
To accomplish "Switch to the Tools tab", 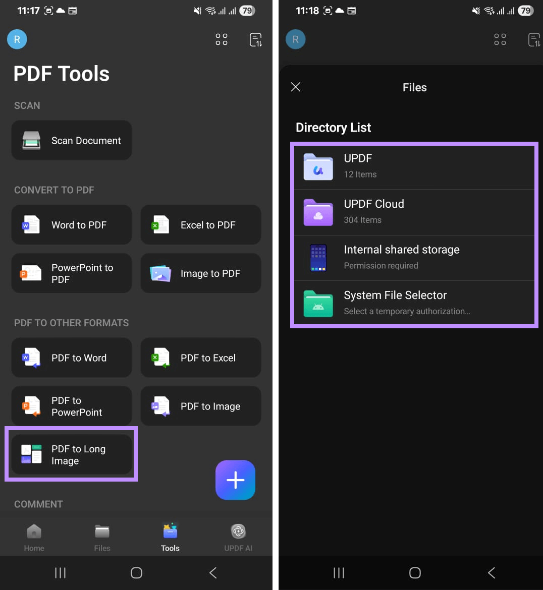I will (x=170, y=538).
